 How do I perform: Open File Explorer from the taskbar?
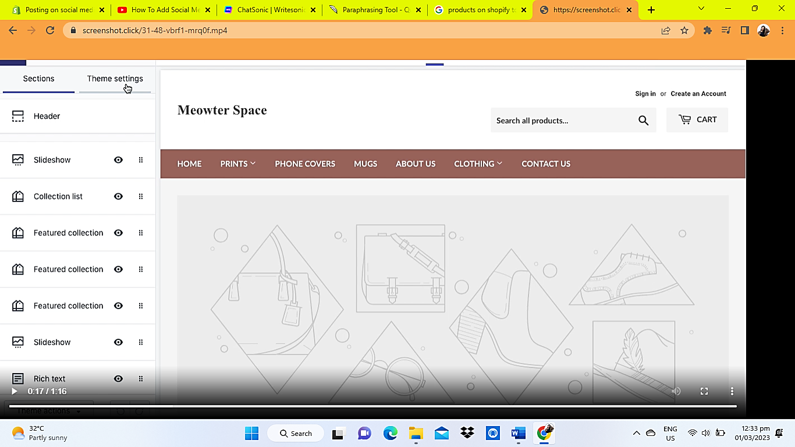click(x=416, y=433)
